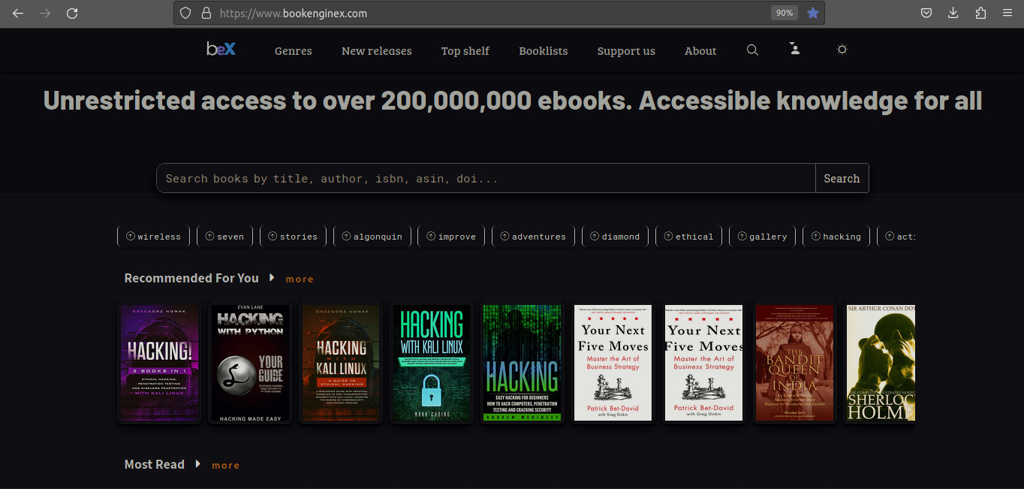Follow the 'more' link beside Recommended For You

pos(300,279)
